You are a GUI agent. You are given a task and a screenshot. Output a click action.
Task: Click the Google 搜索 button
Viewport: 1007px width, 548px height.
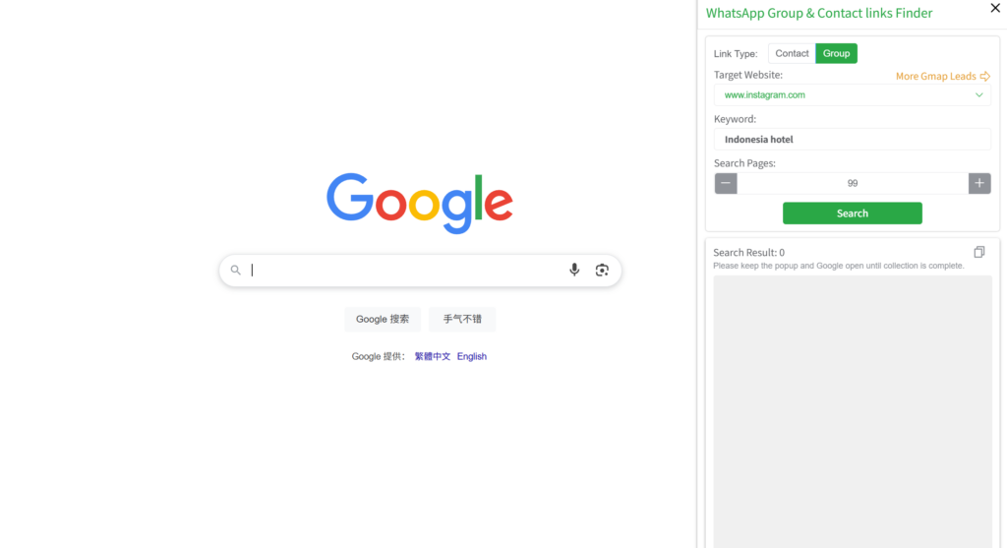(x=383, y=319)
